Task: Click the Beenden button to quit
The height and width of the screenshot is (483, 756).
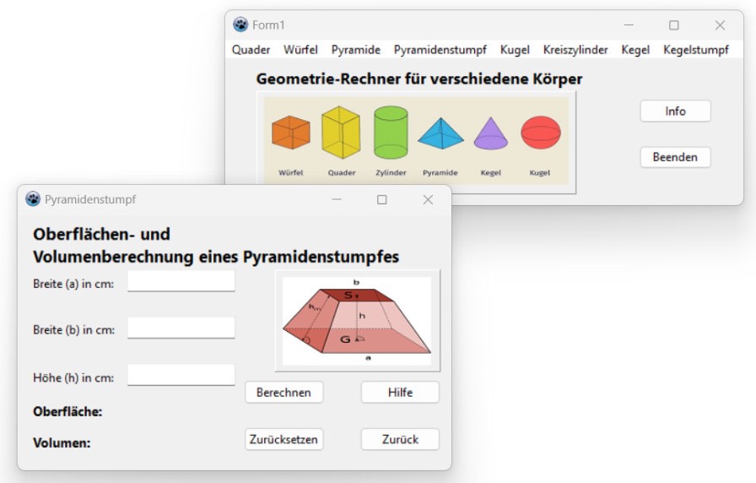Action: coord(675,157)
